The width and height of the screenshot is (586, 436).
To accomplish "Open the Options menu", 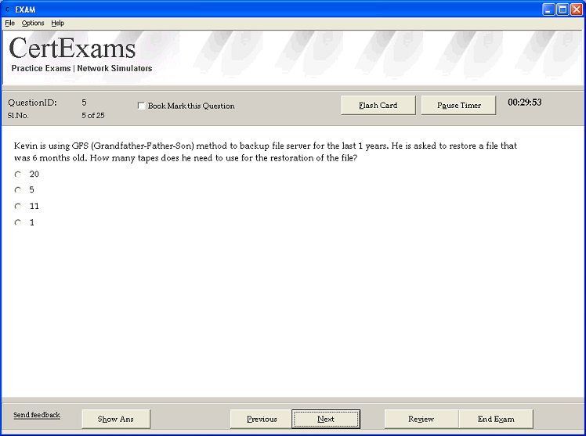I will tap(33, 23).
